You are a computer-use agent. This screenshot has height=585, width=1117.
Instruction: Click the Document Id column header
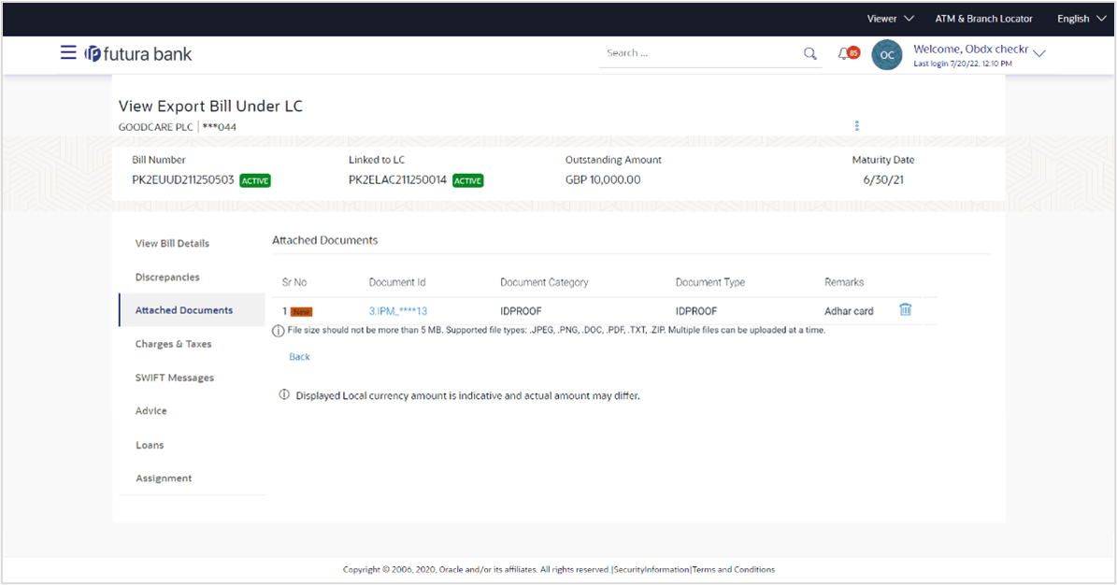click(x=396, y=283)
